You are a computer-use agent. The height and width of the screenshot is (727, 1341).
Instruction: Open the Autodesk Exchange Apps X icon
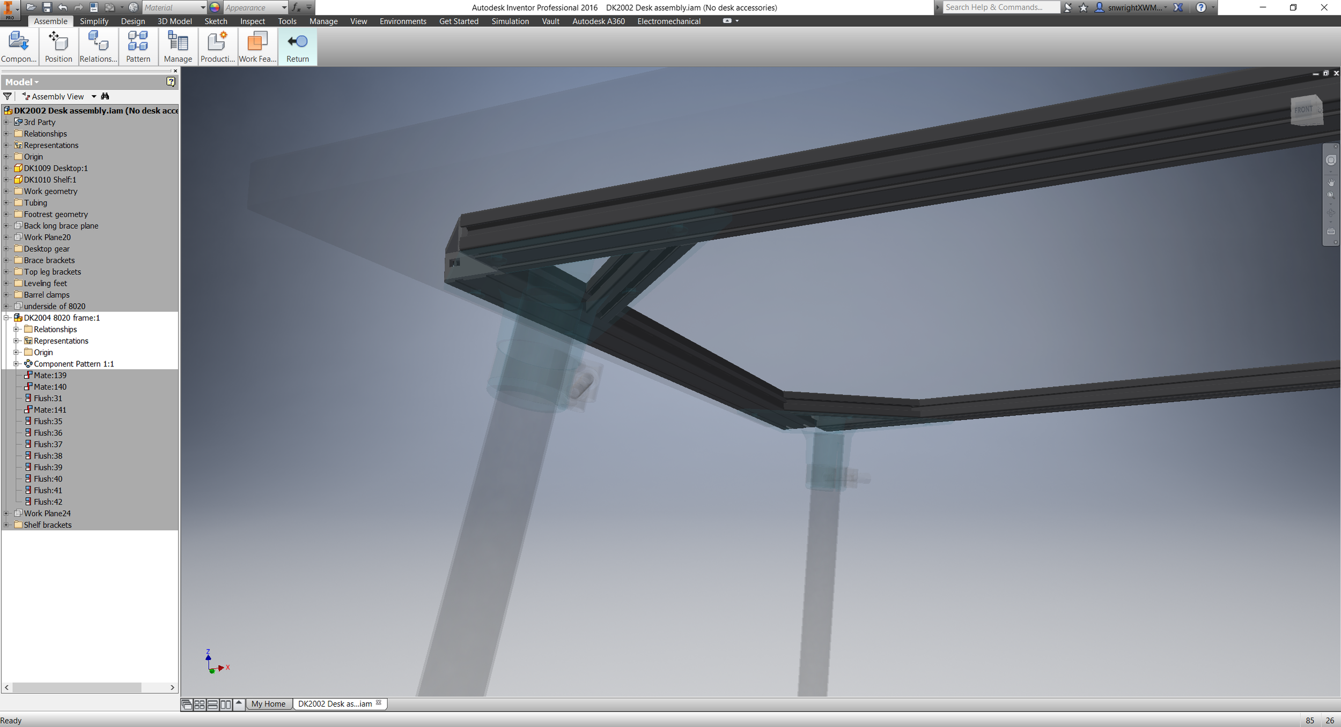(1178, 7)
